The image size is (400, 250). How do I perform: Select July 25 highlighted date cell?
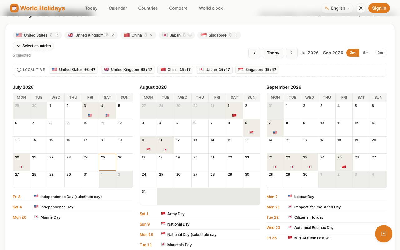[107, 162]
